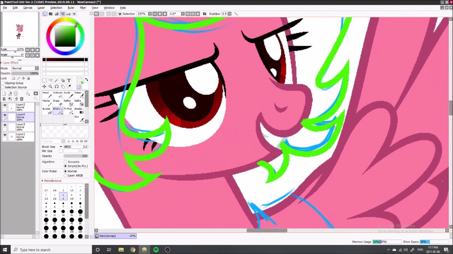Choose the Lasso tool
This screenshot has width=453, height=254.
coord(50,80)
